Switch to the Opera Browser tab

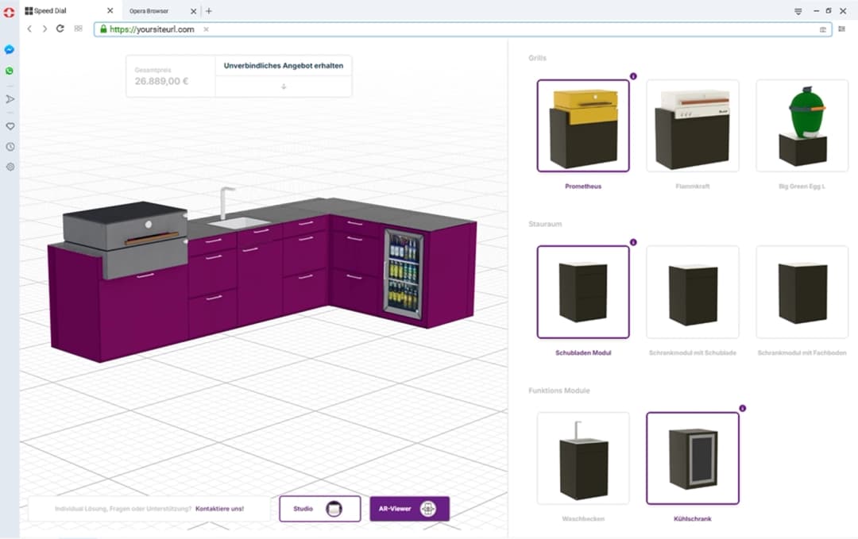click(149, 11)
